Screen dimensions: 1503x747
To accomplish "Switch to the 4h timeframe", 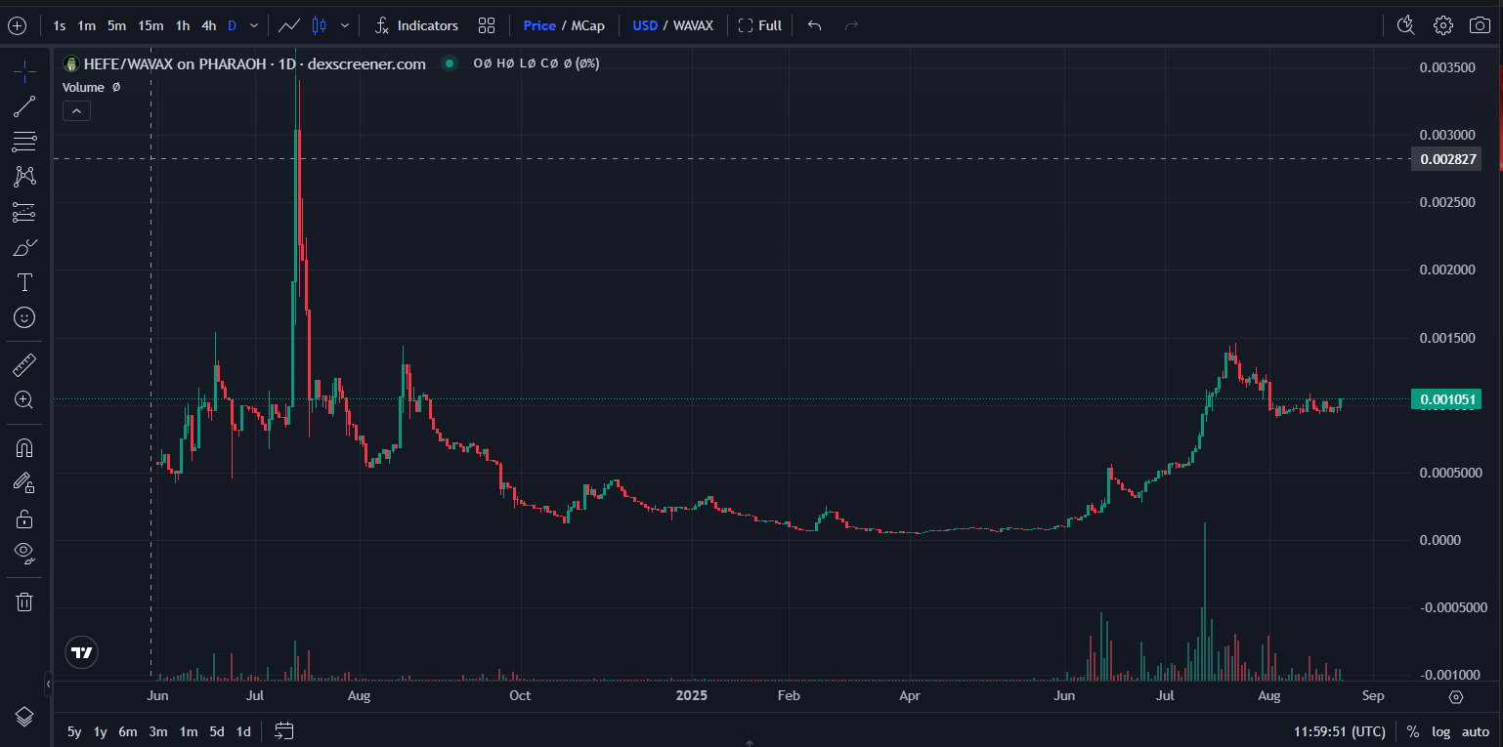I will (208, 25).
